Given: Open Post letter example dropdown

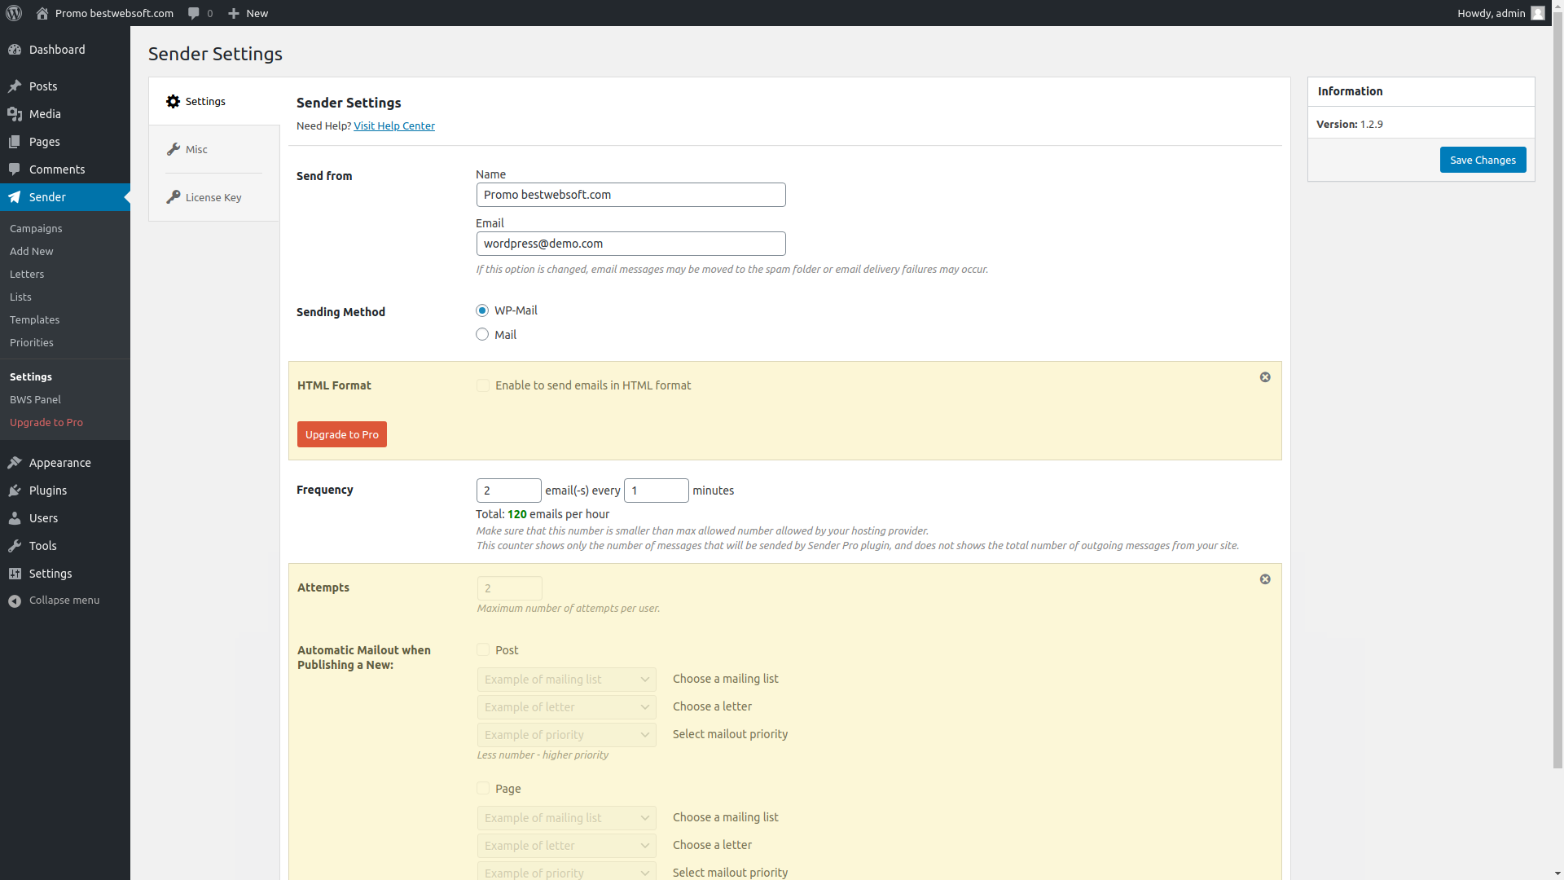Looking at the screenshot, I should (x=567, y=707).
